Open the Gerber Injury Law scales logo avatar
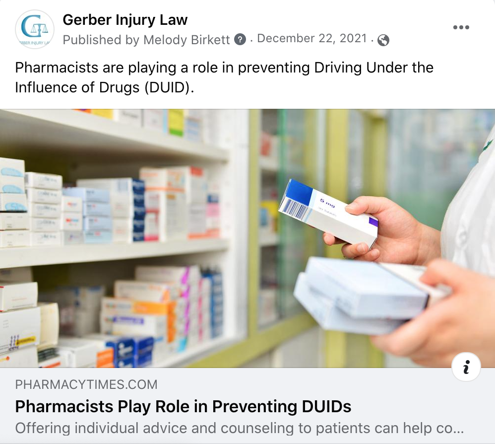The height and width of the screenshot is (444, 495). point(35,29)
